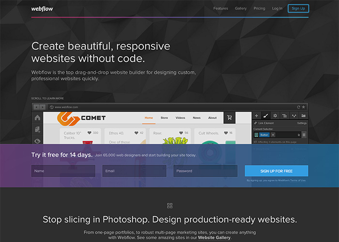Viewport: 339px width, 242px height.
Task: Click the Settings link in style panel
Action: pyautogui.click(x=302, y=123)
